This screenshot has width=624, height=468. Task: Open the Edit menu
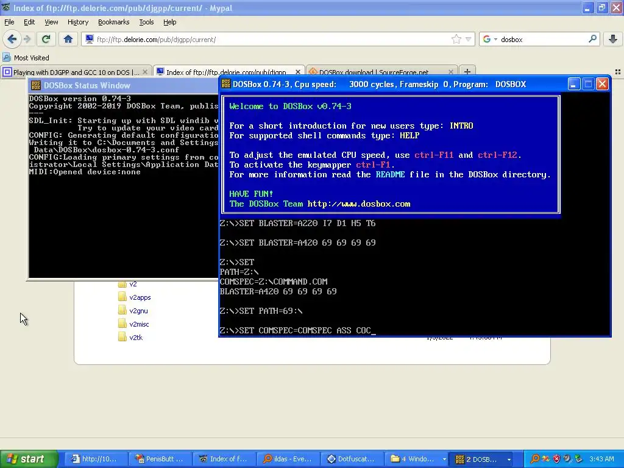tap(29, 22)
